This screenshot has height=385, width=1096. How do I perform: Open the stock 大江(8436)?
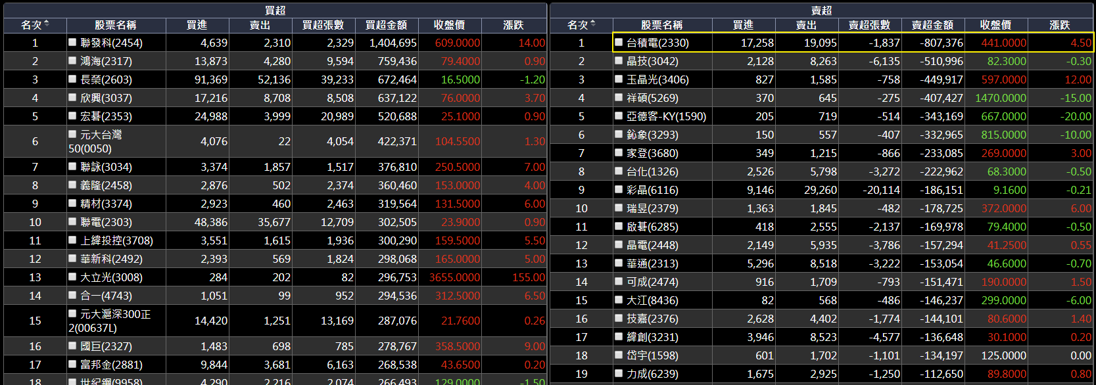point(652,300)
